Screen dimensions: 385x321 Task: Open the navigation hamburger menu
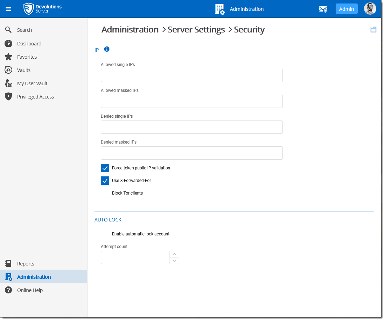tap(8, 9)
